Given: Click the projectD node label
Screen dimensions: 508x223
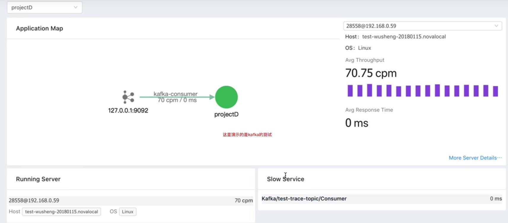Looking at the screenshot, I should pos(226,114).
